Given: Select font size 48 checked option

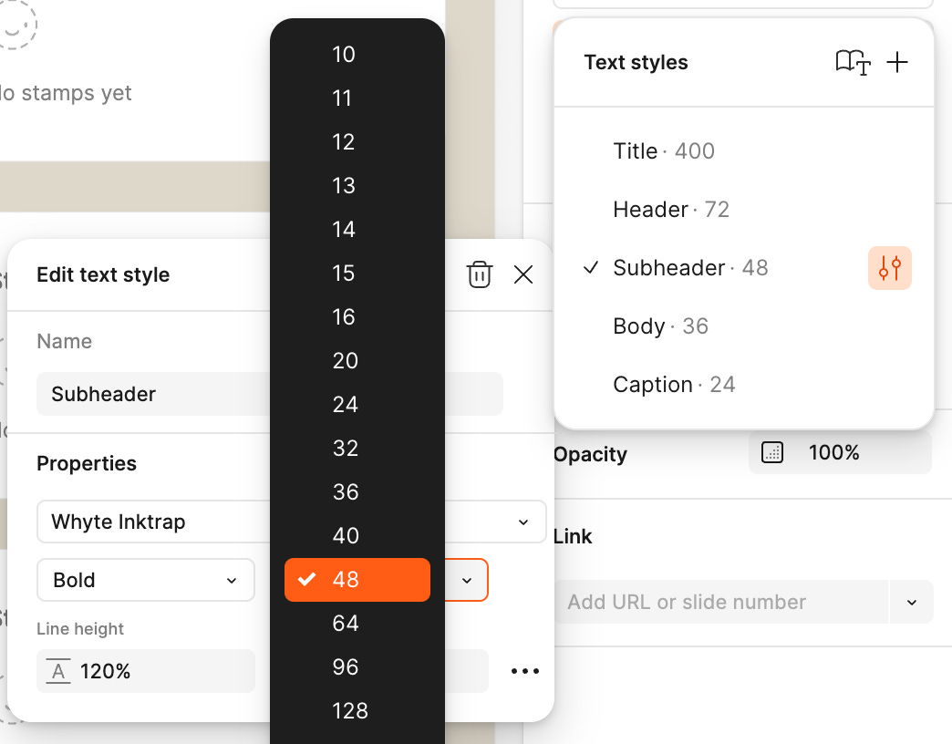Looking at the screenshot, I should pos(357,580).
